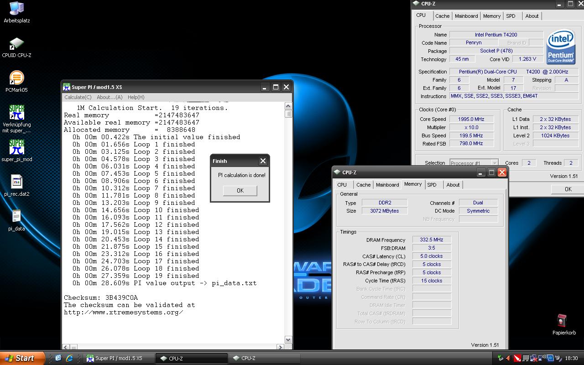Activate the first CPU-Z taskbar button
Viewport: 584px width, 365px height.
191,358
